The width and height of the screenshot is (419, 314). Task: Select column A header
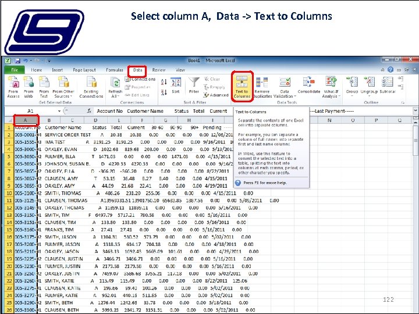[x=26, y=120]
